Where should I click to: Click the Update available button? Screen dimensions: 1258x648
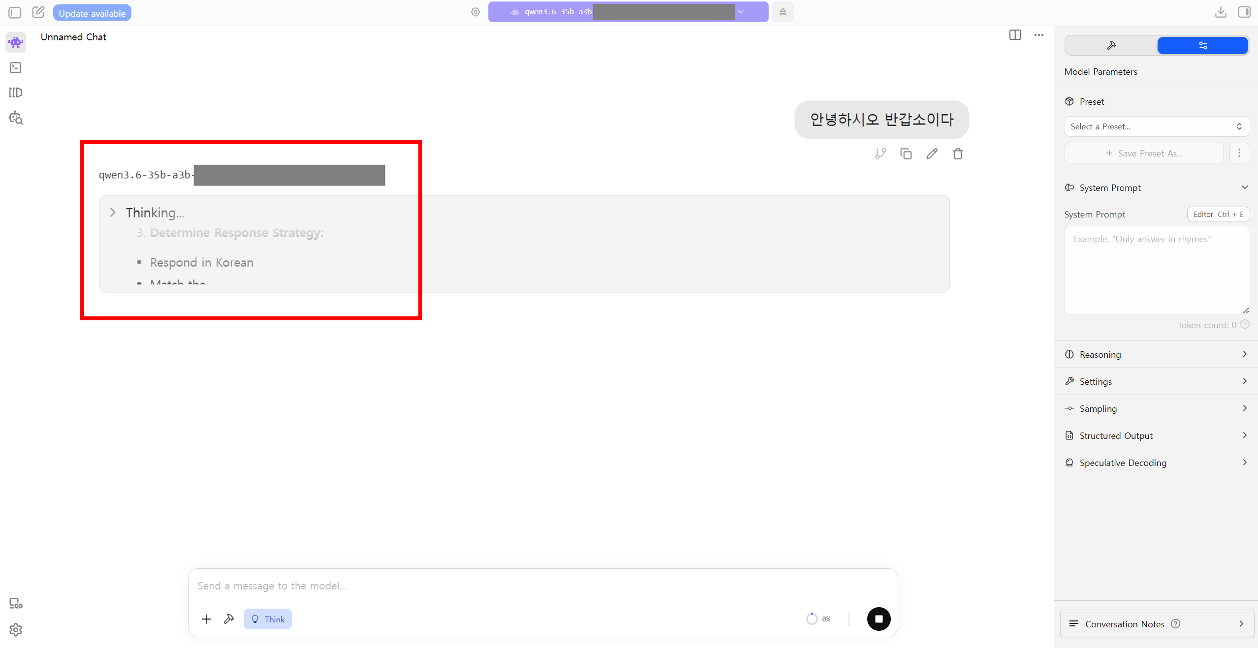coord(92,13)
